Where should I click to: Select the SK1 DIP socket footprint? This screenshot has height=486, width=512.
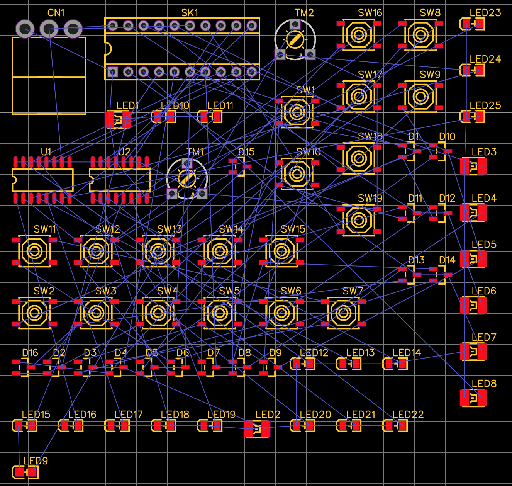coord(182,49)
